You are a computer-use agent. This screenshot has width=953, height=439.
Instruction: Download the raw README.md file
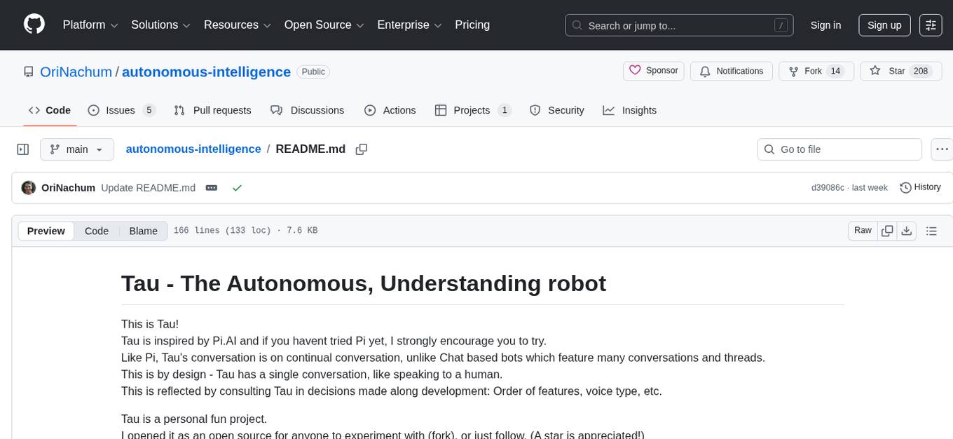coord(907,230)
